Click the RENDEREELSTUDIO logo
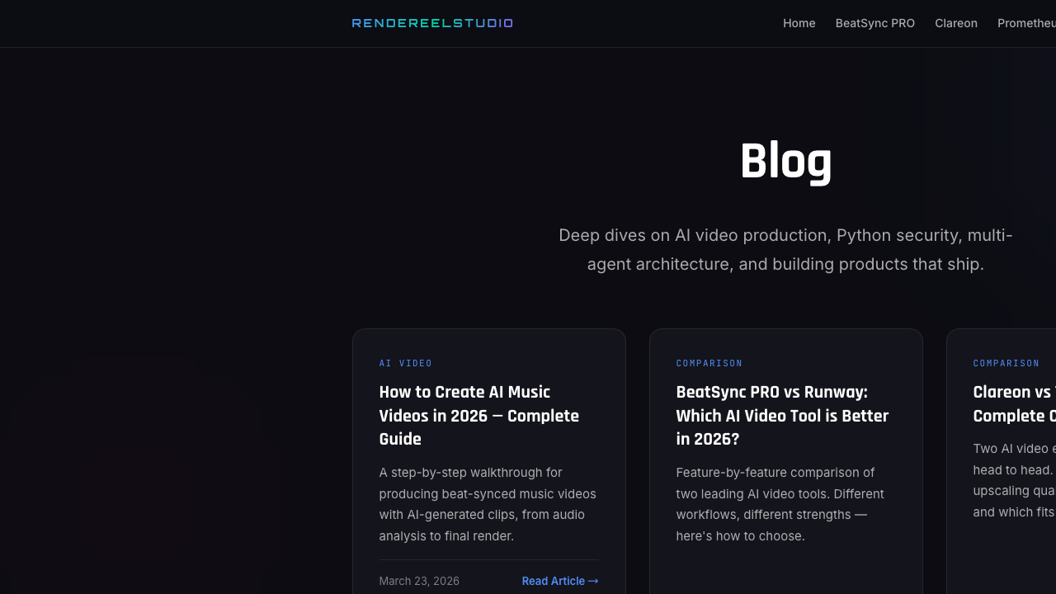Viewport: 1056px width, 594px height. [x=432, y=23]
